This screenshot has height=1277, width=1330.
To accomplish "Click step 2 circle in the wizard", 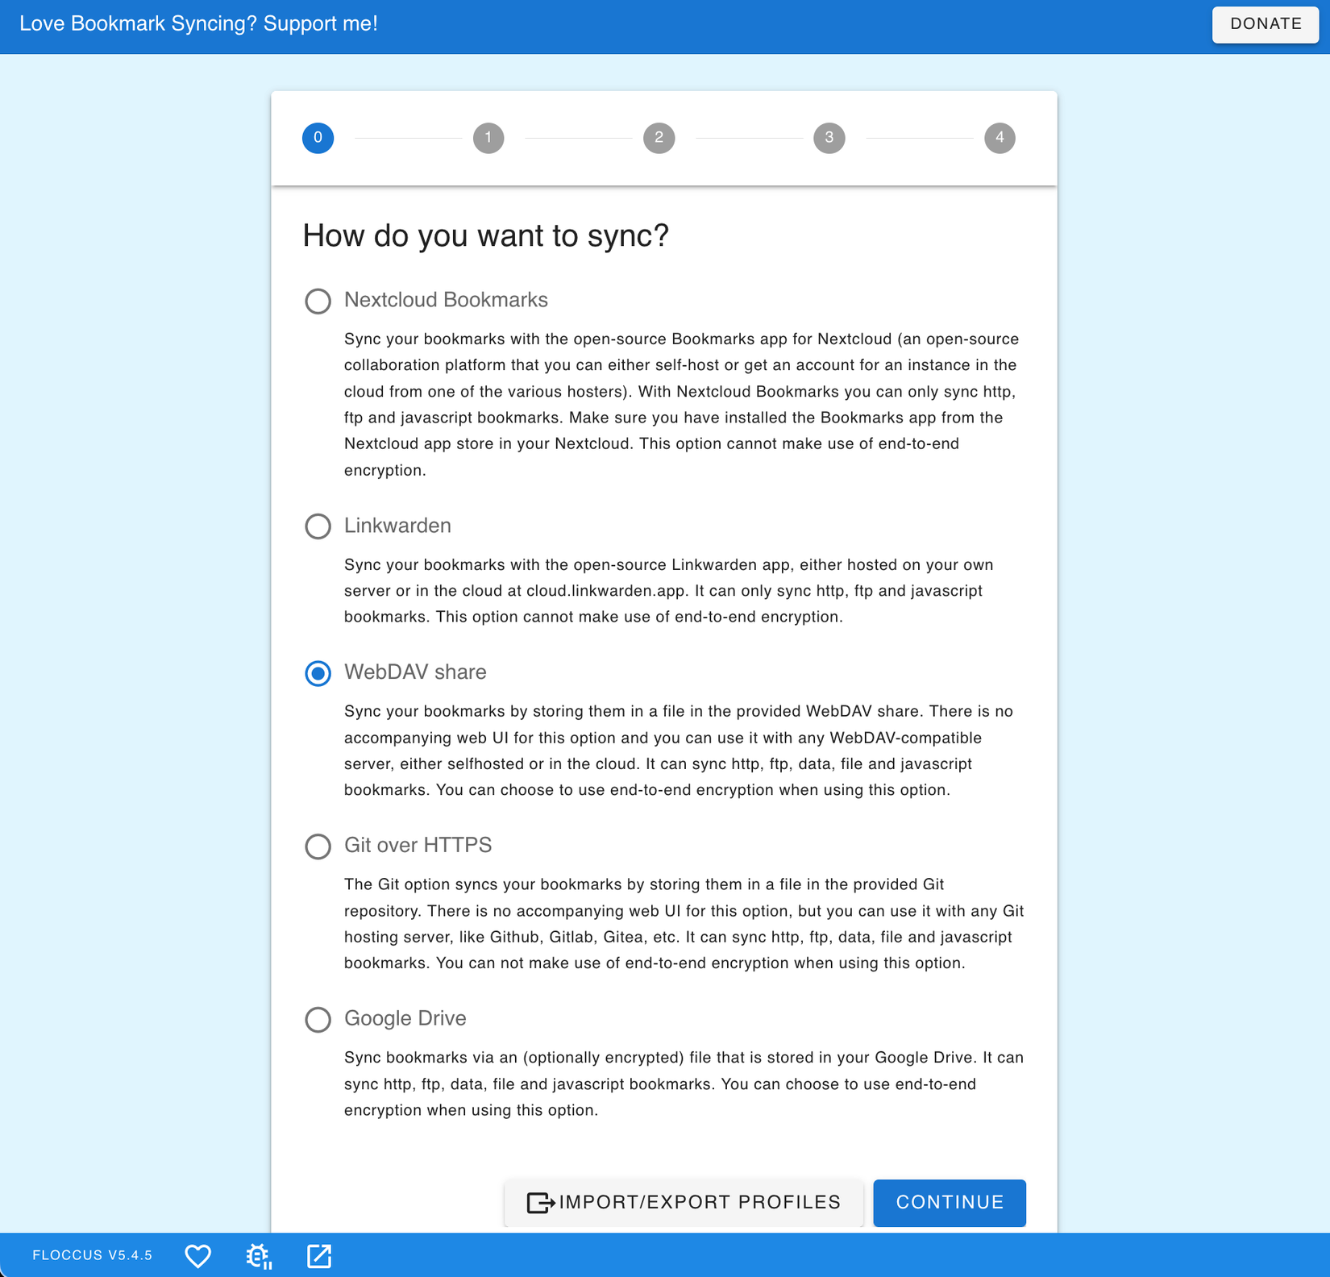I will (659, 138).
